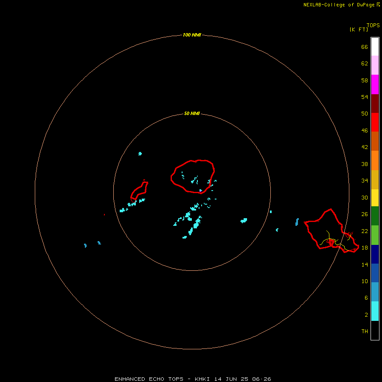The height and width of the screenshot is (382, 382).
Task: Click the TH legend label
Action: 365,331
